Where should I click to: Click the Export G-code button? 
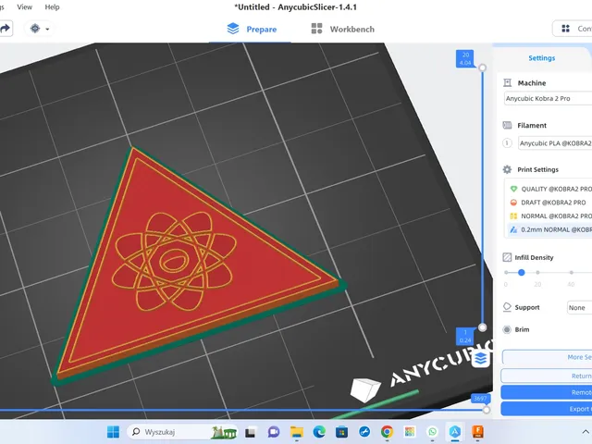(547, 409)
